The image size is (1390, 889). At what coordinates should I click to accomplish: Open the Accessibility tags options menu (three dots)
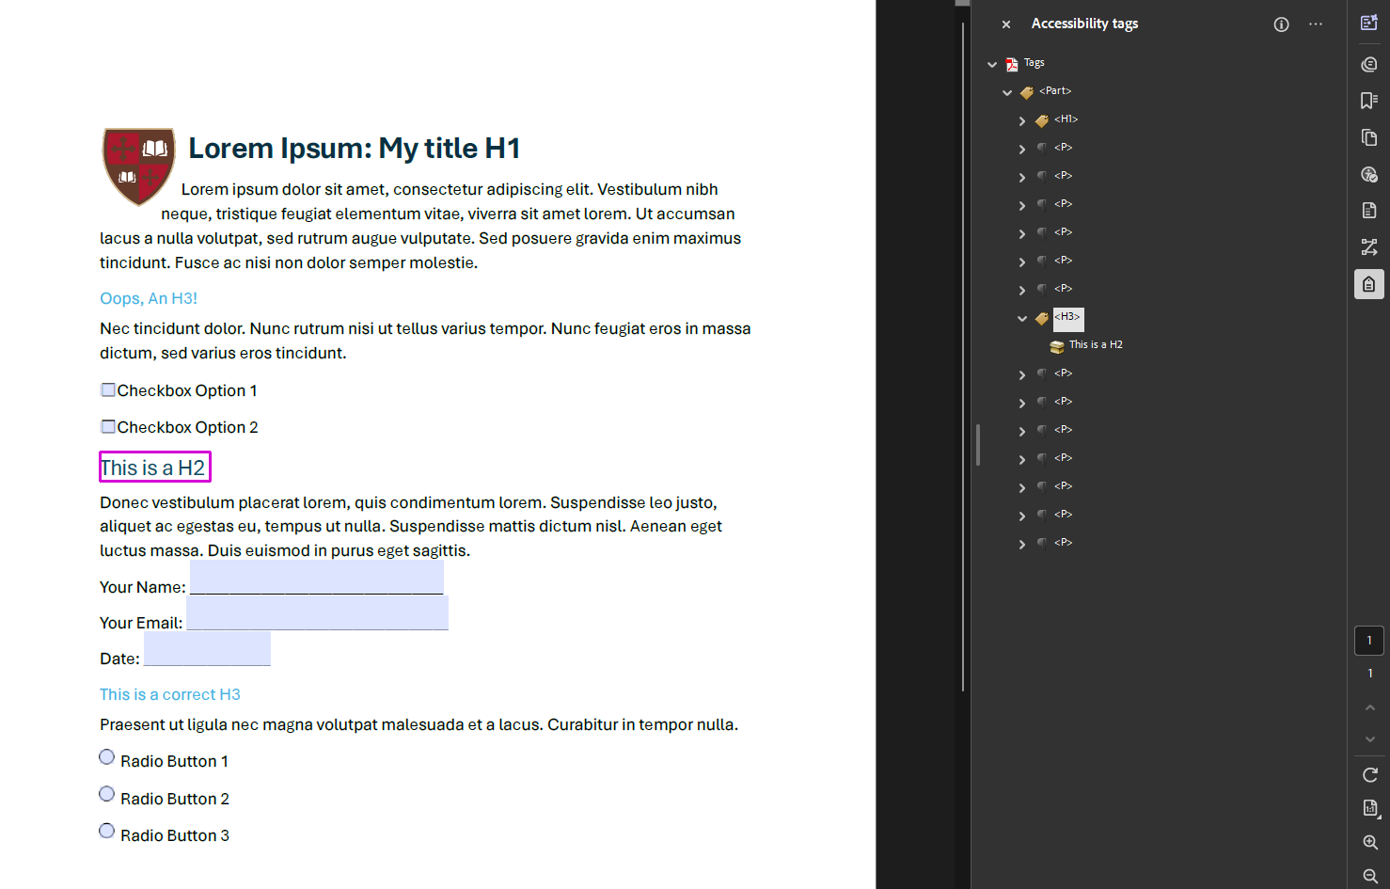(x=1315, y=24)
